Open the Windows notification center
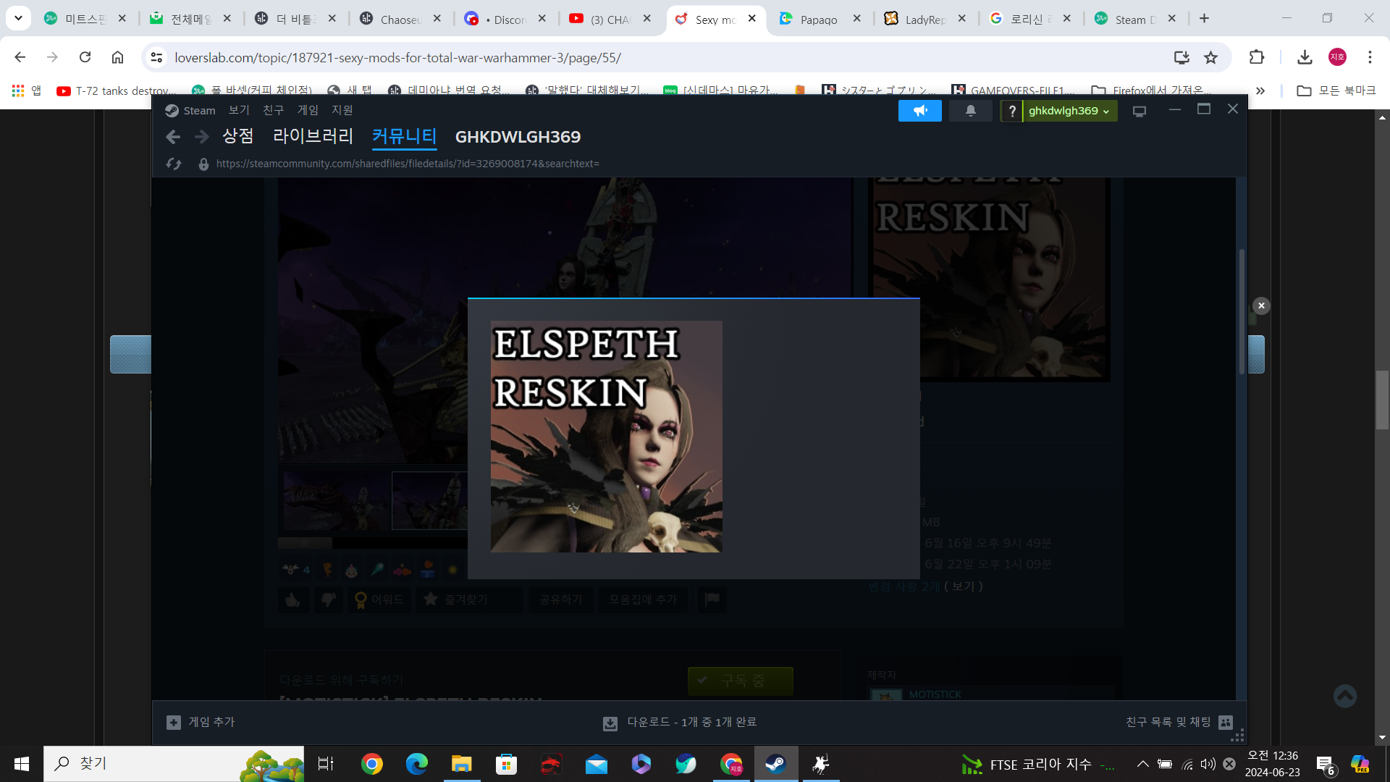Screen dimensions: 1390x782 click(1326, 765)
